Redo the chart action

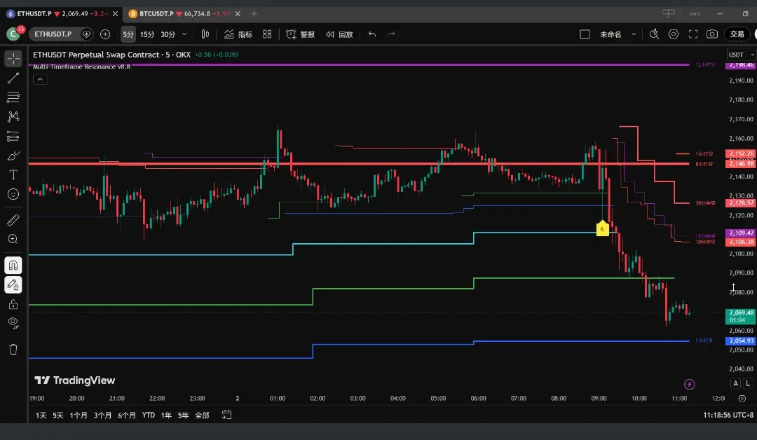(392, 34)
